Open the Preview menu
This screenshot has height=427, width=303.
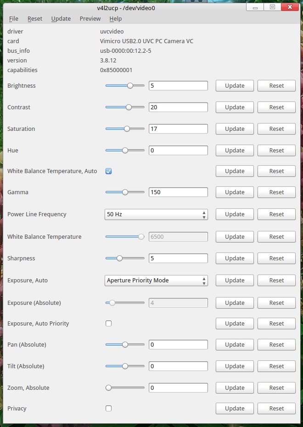[90, 19]
